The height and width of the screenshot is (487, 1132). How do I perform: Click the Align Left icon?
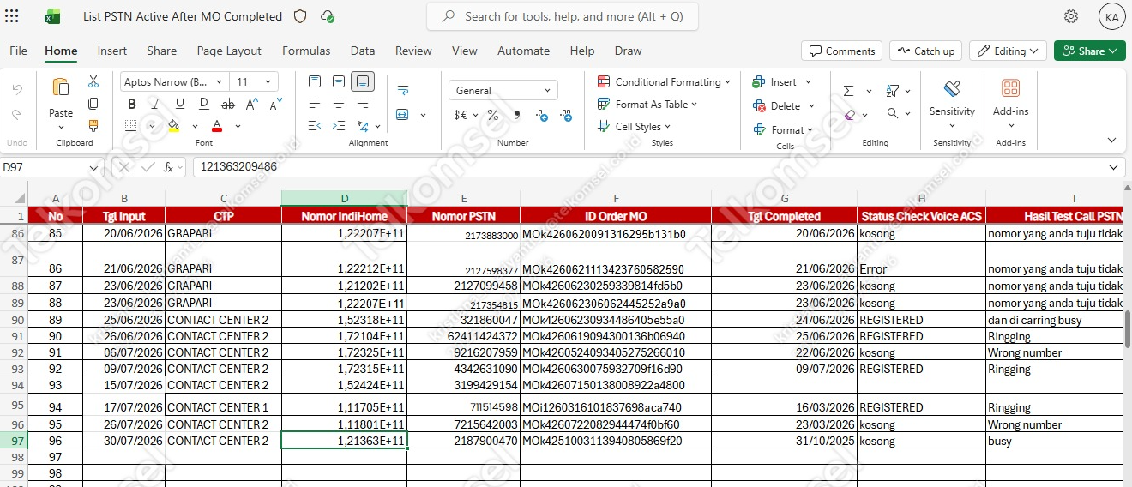pos(315,104)
